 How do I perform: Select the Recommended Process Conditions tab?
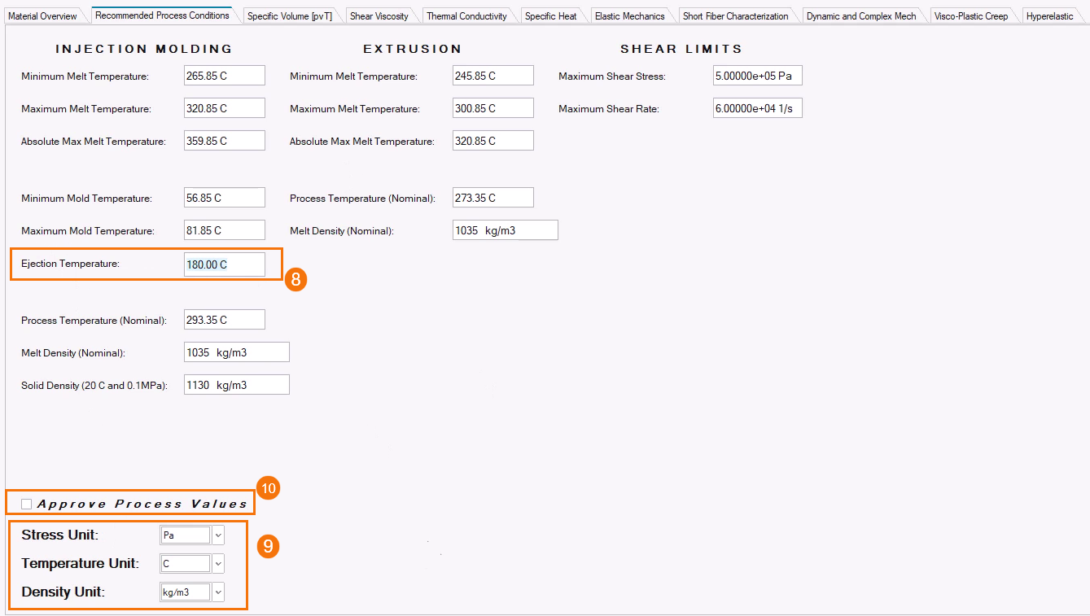tap(162, 15)
